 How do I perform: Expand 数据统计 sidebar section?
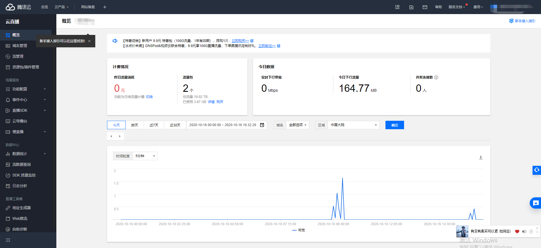pyautogui.click(x=26, y=154)
